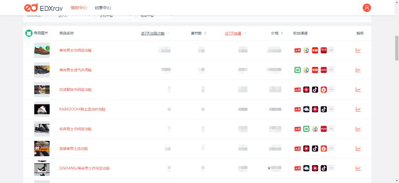Click the 投放渠道 column header
Screen dimensions: 399x183
300,33
